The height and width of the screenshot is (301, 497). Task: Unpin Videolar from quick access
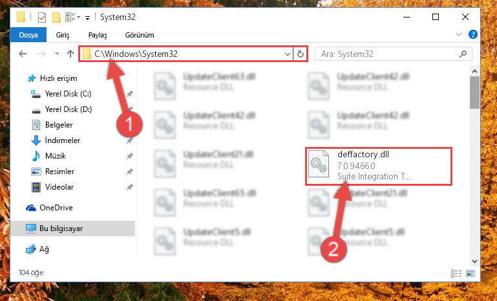tap(130, 187)
